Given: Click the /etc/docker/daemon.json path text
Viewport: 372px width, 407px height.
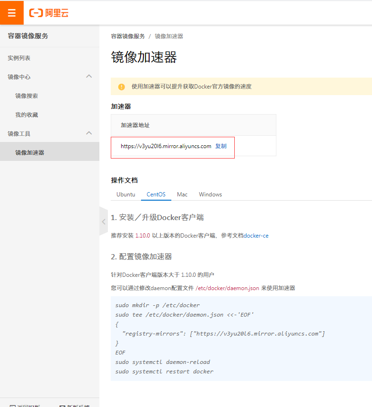Looking at the screenshot, I should pyautogui.click(x=227, y=288).
